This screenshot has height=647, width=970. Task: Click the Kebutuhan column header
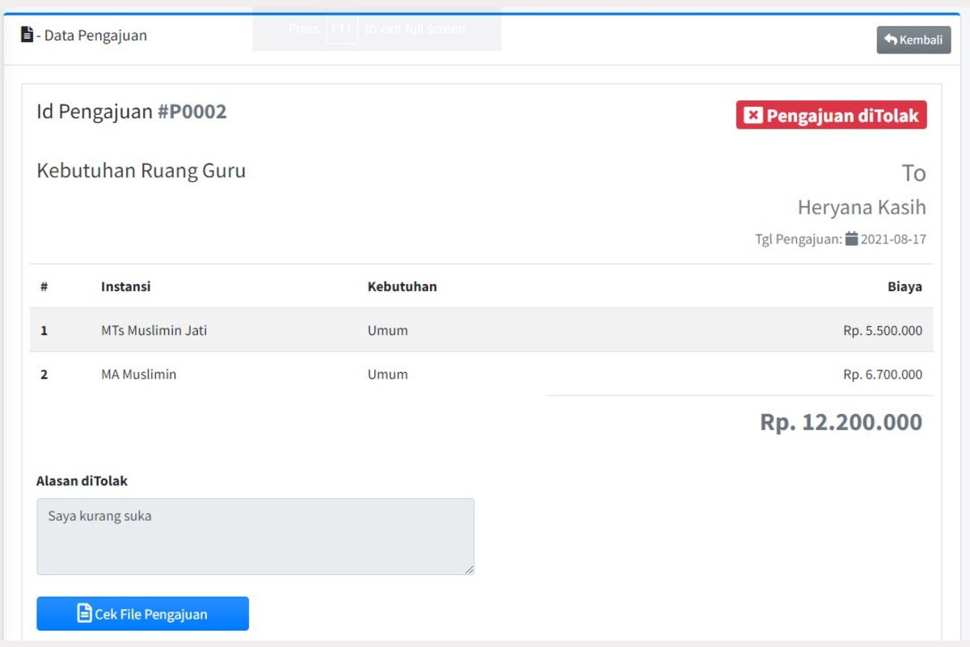402,286
